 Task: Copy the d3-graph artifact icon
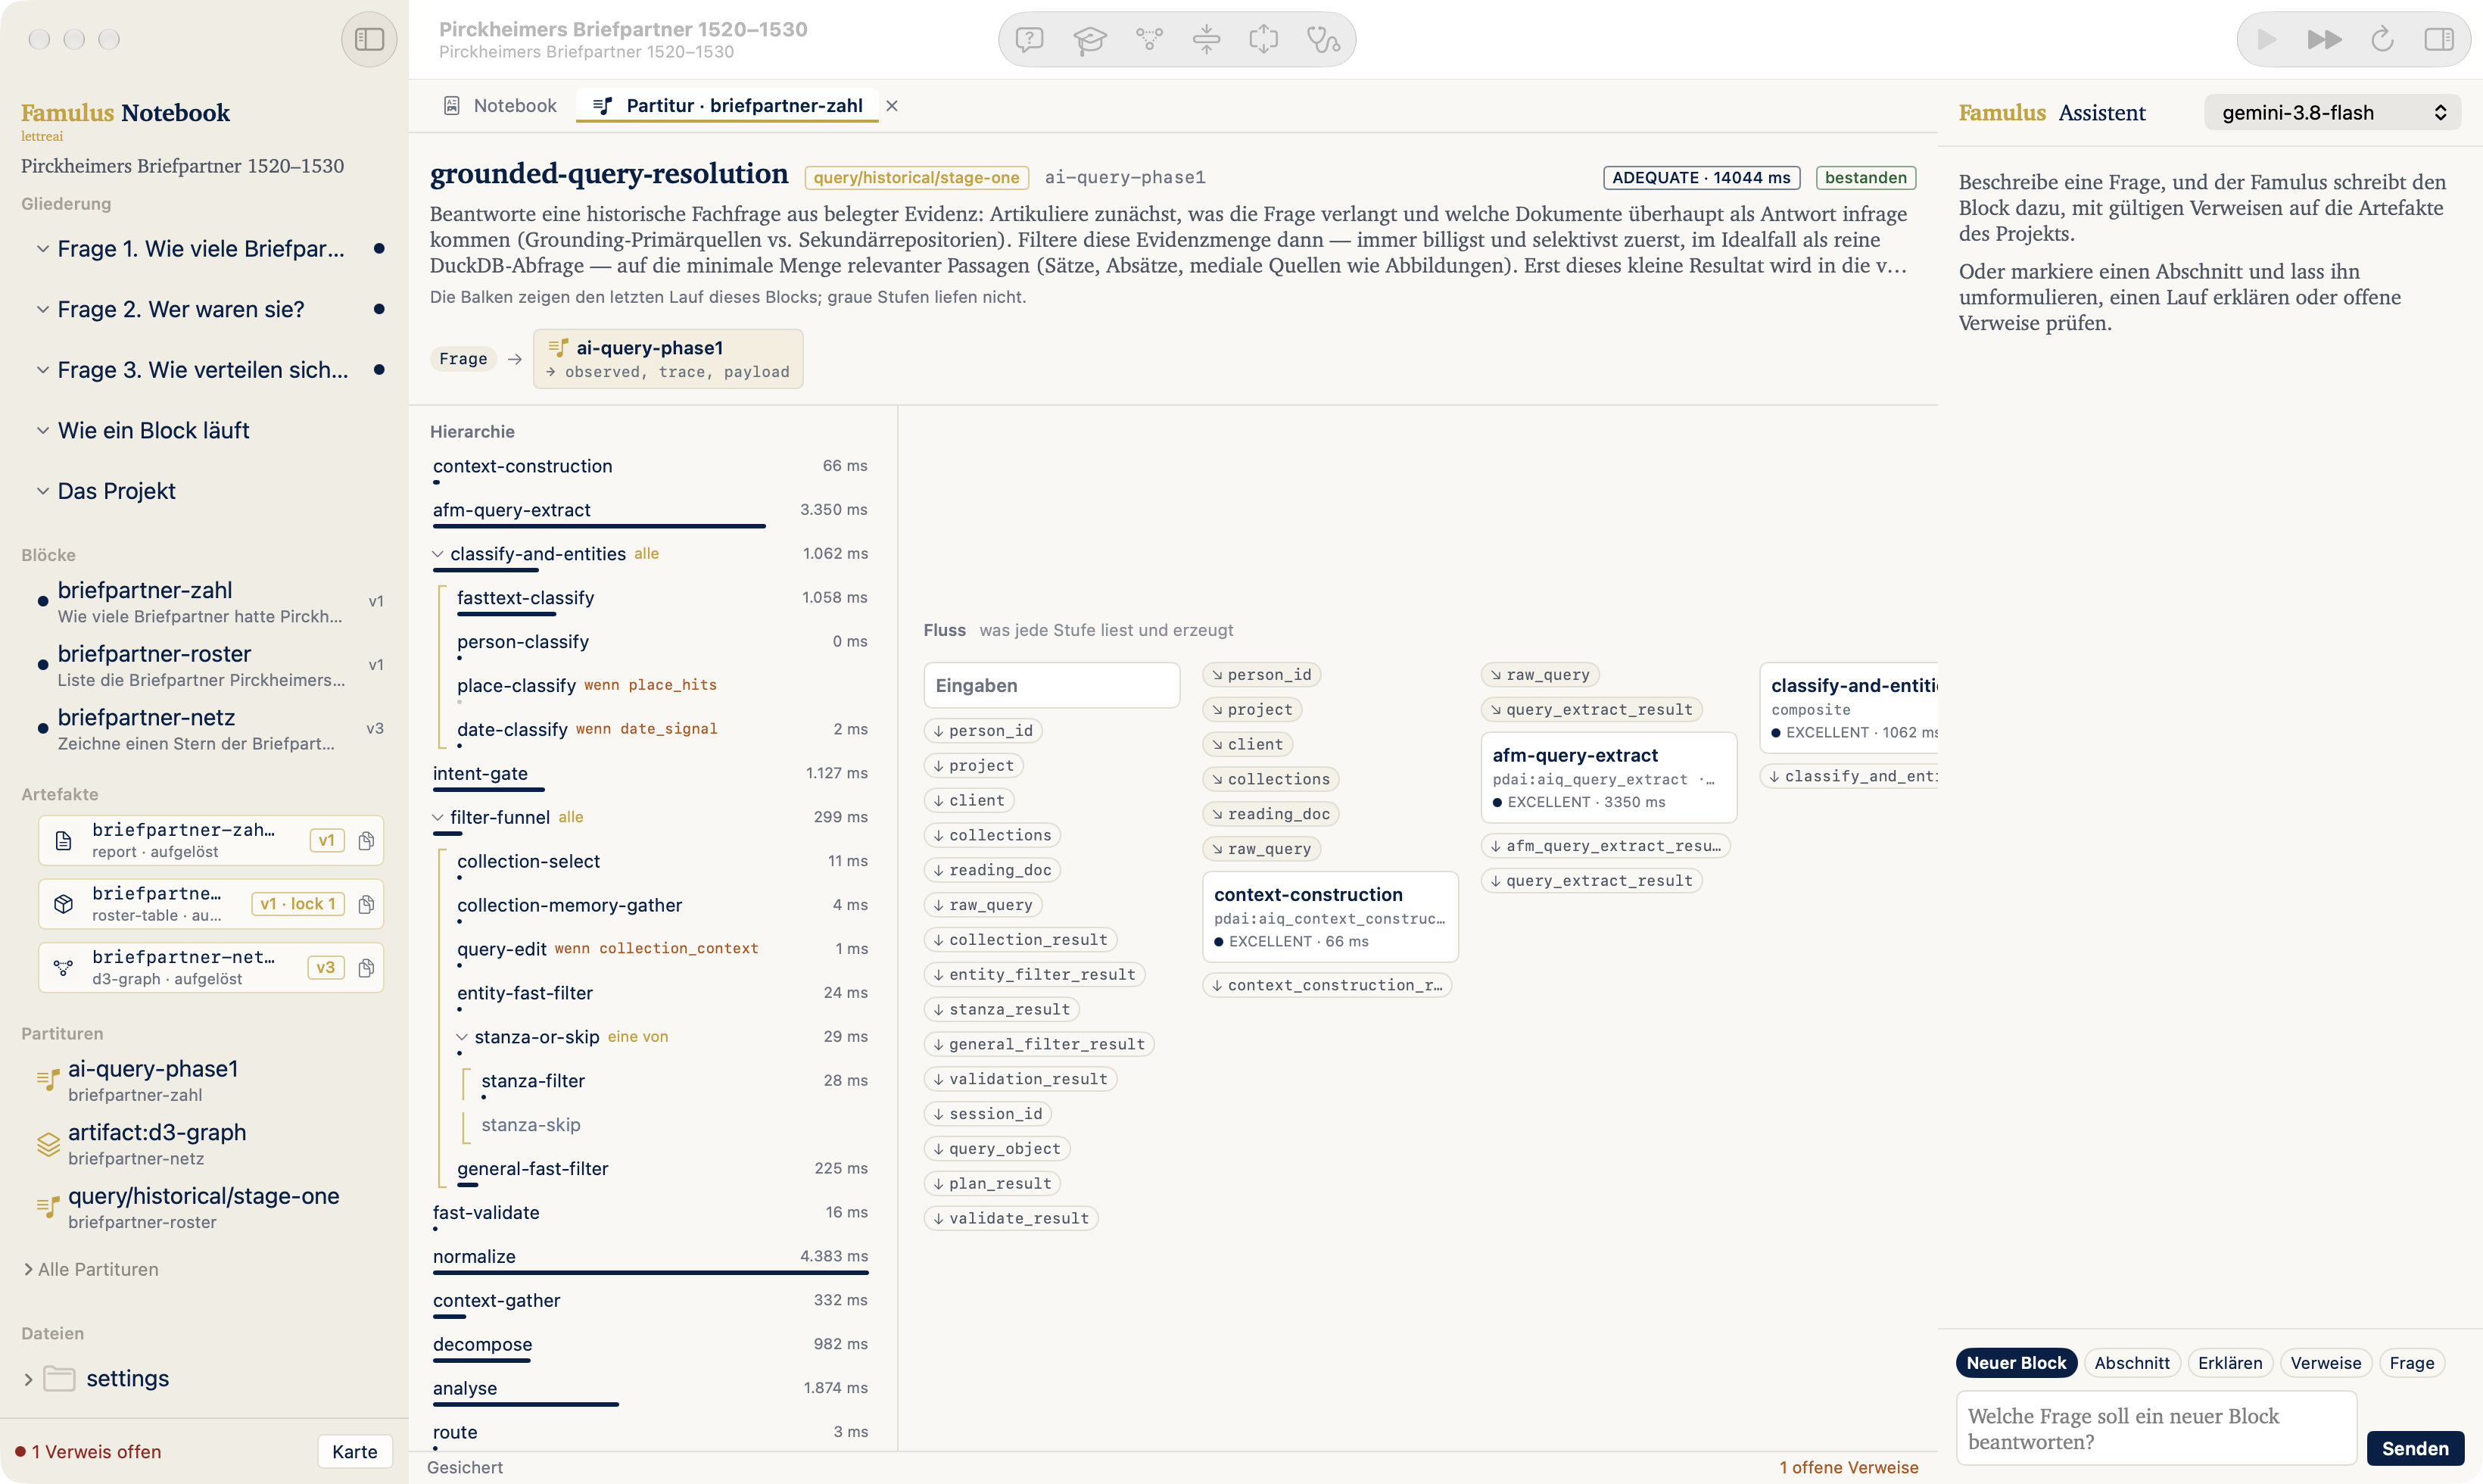(x=366, y=968)
